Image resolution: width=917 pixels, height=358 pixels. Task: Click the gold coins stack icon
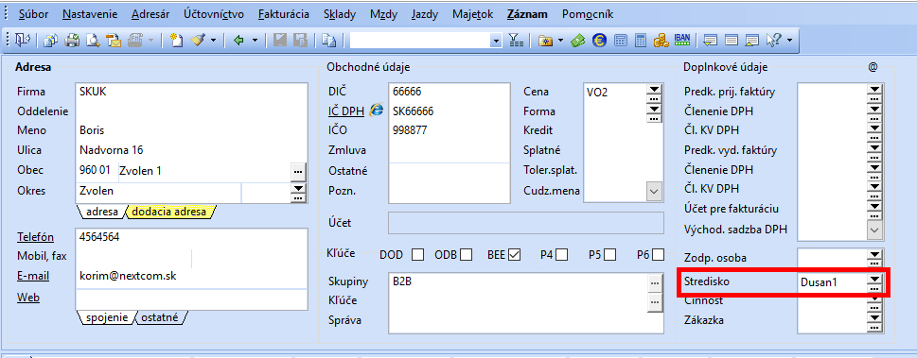point(661,41)
